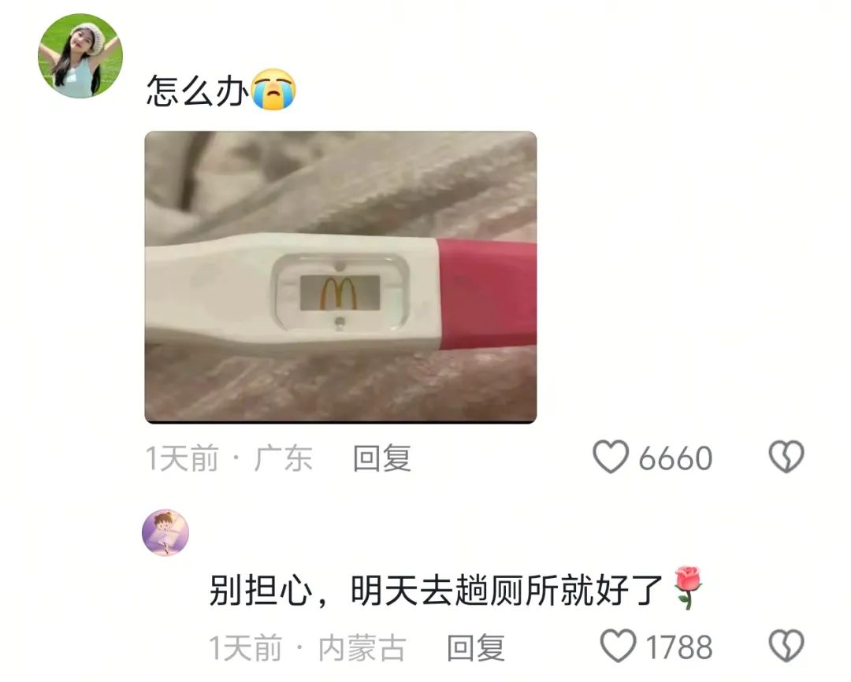Screen dimensions: 851x682
Task: Dislike the reply via broken heart icon
Action: pos(786,646)
